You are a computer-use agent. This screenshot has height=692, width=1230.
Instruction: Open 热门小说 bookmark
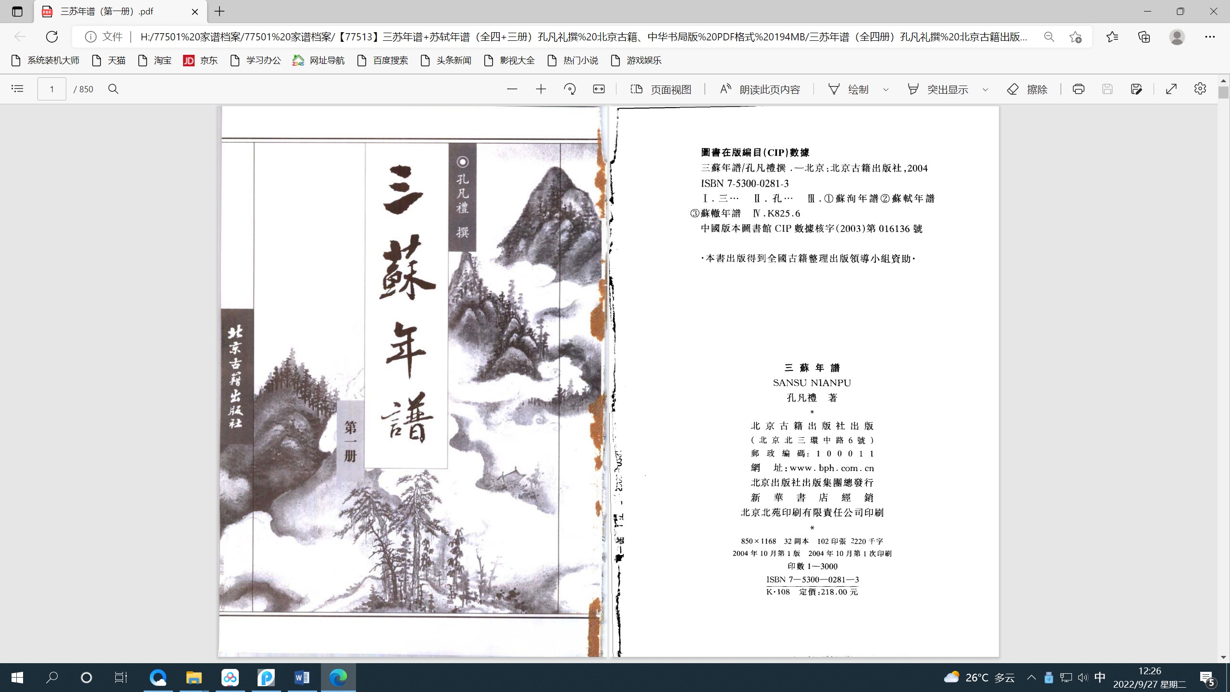[x=573, y=60]
